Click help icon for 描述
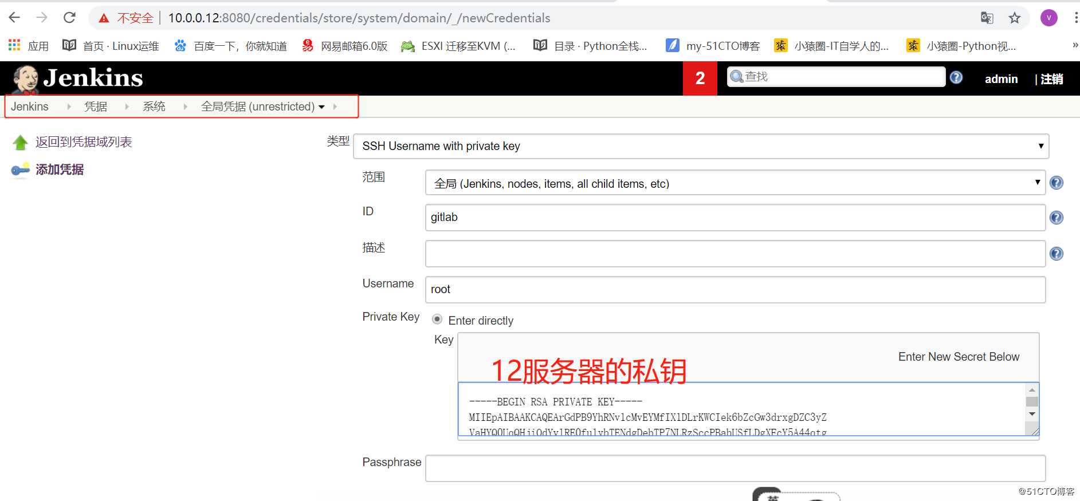Screen dimensions: 1080x501 point(1056,254)
